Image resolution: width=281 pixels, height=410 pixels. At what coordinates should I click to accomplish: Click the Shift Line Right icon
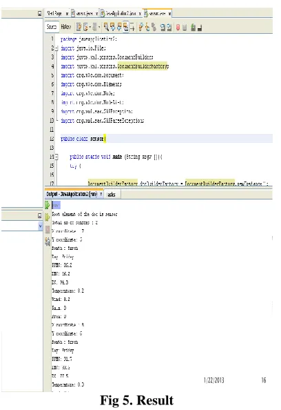(x=169, y=27)
